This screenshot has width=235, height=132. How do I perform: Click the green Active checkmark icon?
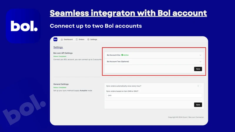(x=122, y=55)
